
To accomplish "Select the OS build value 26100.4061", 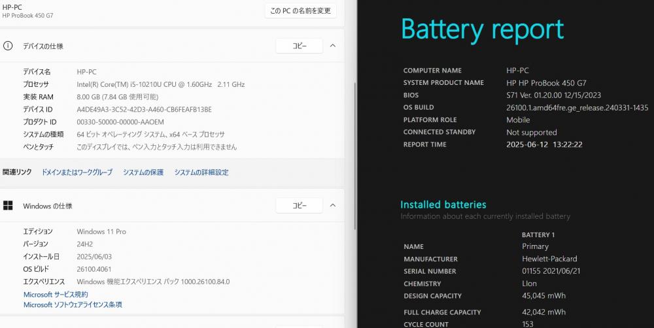I will point(94,269).
